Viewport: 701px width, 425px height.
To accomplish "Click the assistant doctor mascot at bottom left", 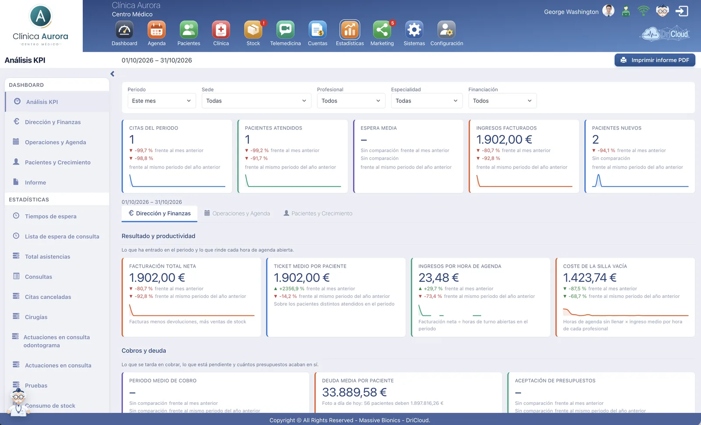I will [18, 402].
